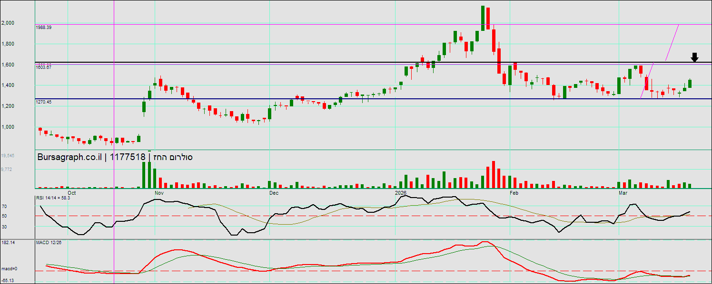
Task: Click the 2026 year label on time axis
Action: click(x=401, y=193)
